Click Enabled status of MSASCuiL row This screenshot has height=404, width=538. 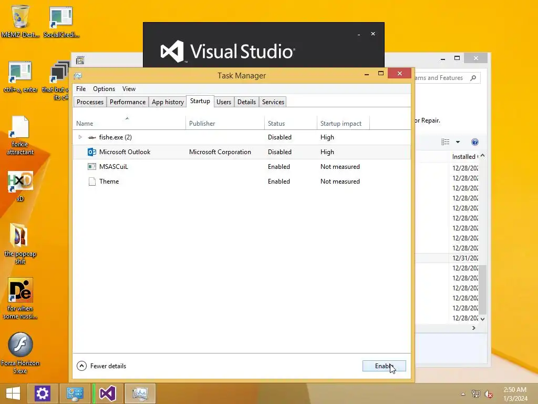pos(279,167)
